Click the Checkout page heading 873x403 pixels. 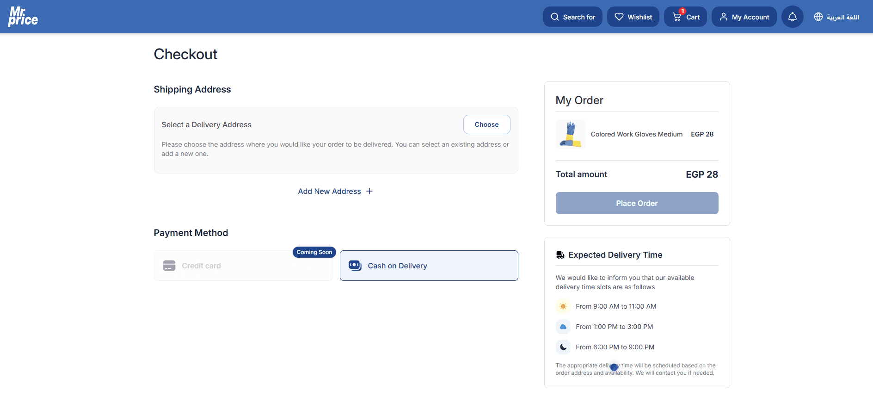coord(185,54)
